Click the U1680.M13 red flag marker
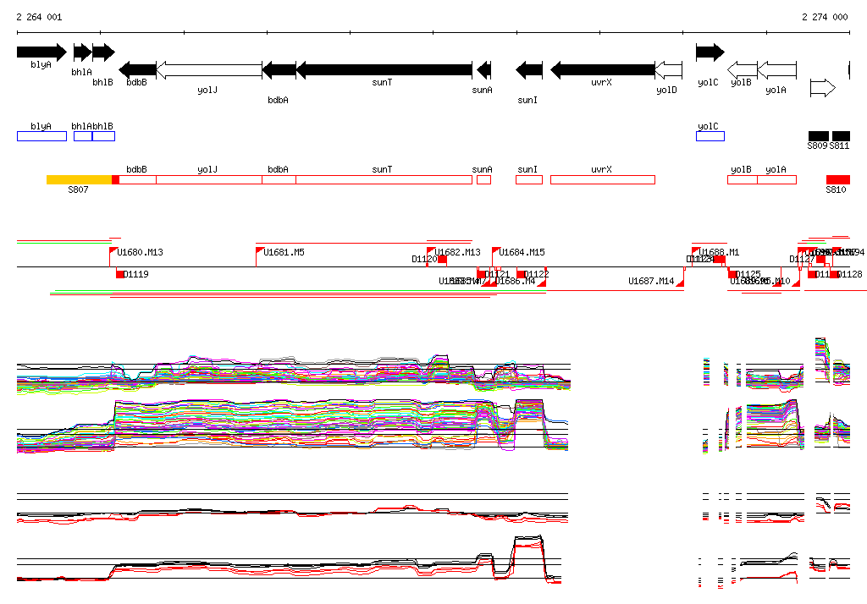867x604 pixels. pyautogui.click(x=113, y=251)
